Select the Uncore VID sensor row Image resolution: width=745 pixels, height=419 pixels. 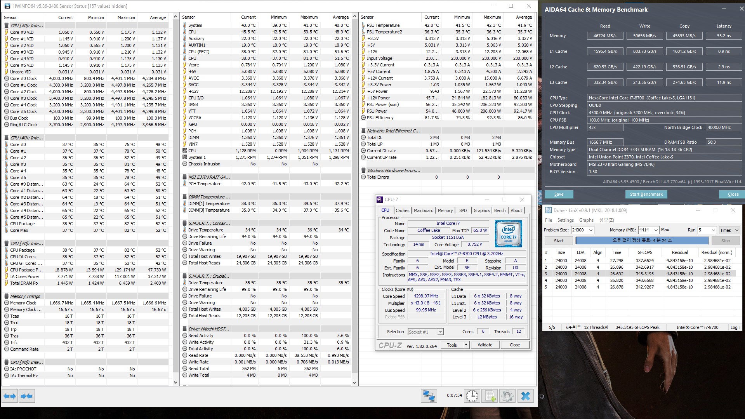pyautogui.click(x=85, y=72)
